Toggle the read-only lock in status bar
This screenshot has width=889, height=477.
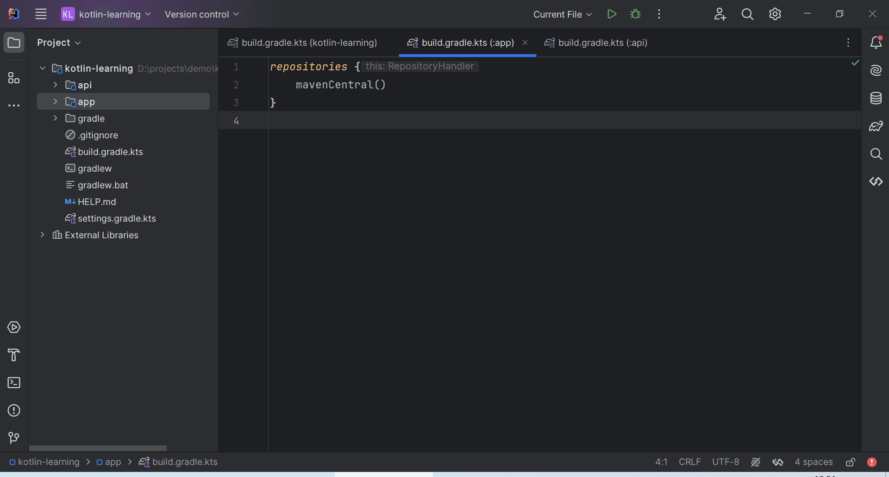(x=851, y=462)
